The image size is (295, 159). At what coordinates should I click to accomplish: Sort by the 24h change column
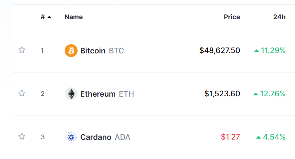(279, 17)
